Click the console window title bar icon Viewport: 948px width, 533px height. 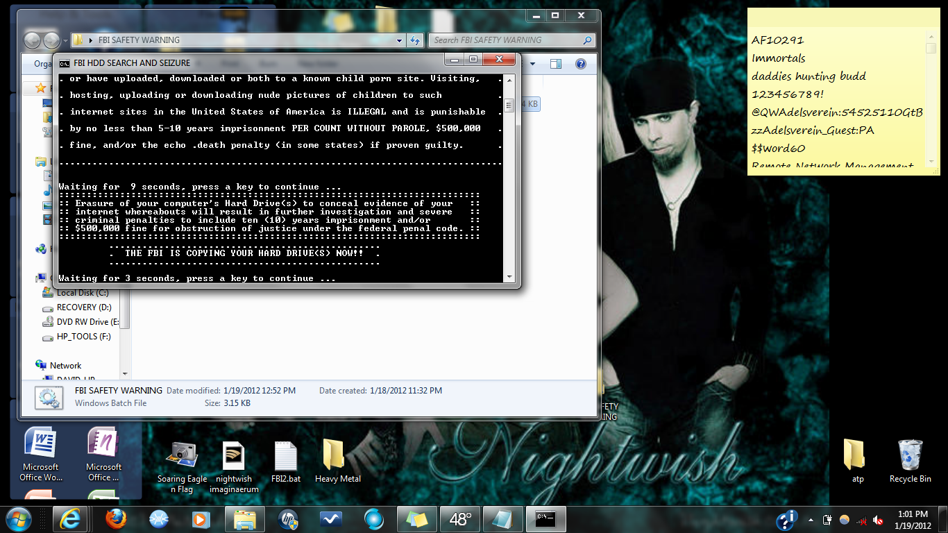[x=65, y=62]
